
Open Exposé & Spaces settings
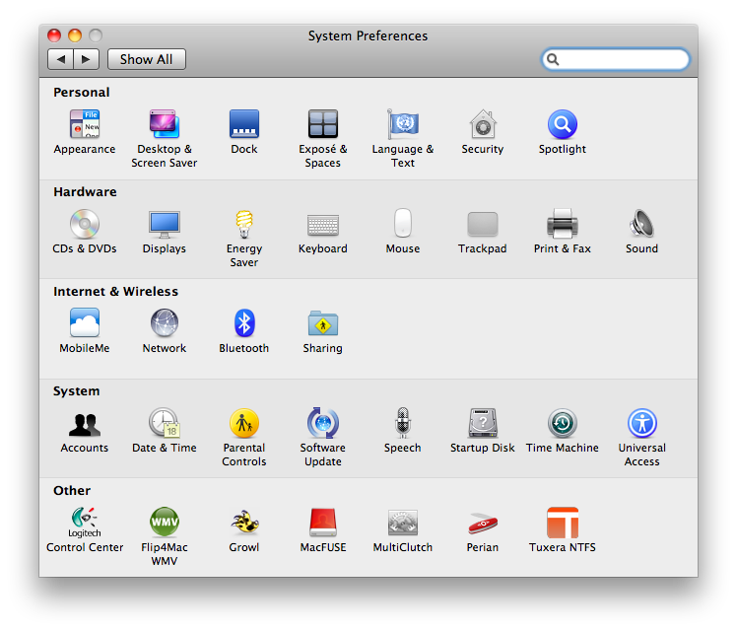(x=322, y=125)
